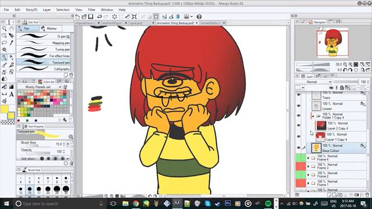
Task: Select the Fill bucket tool
Action: coord(4,87)
